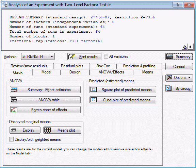Viewport: 196px width, 168px height.
Task: Open Cube plot of predicted means
Action: click(123, 100)
